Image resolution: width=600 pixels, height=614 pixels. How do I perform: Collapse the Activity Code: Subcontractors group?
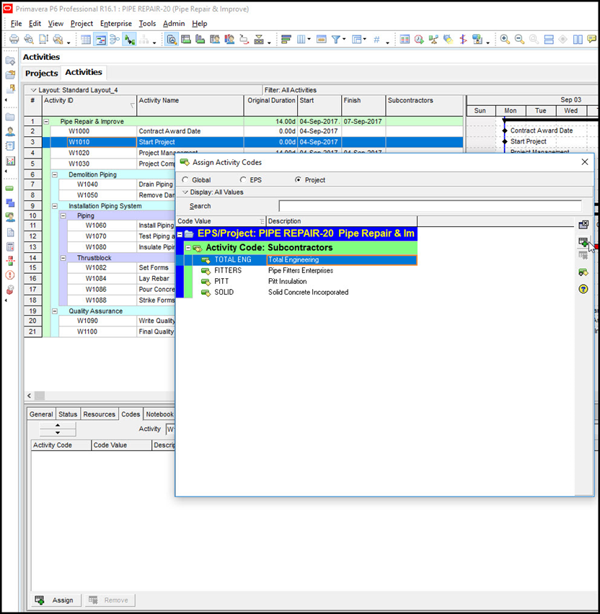(x=188, y=248)
